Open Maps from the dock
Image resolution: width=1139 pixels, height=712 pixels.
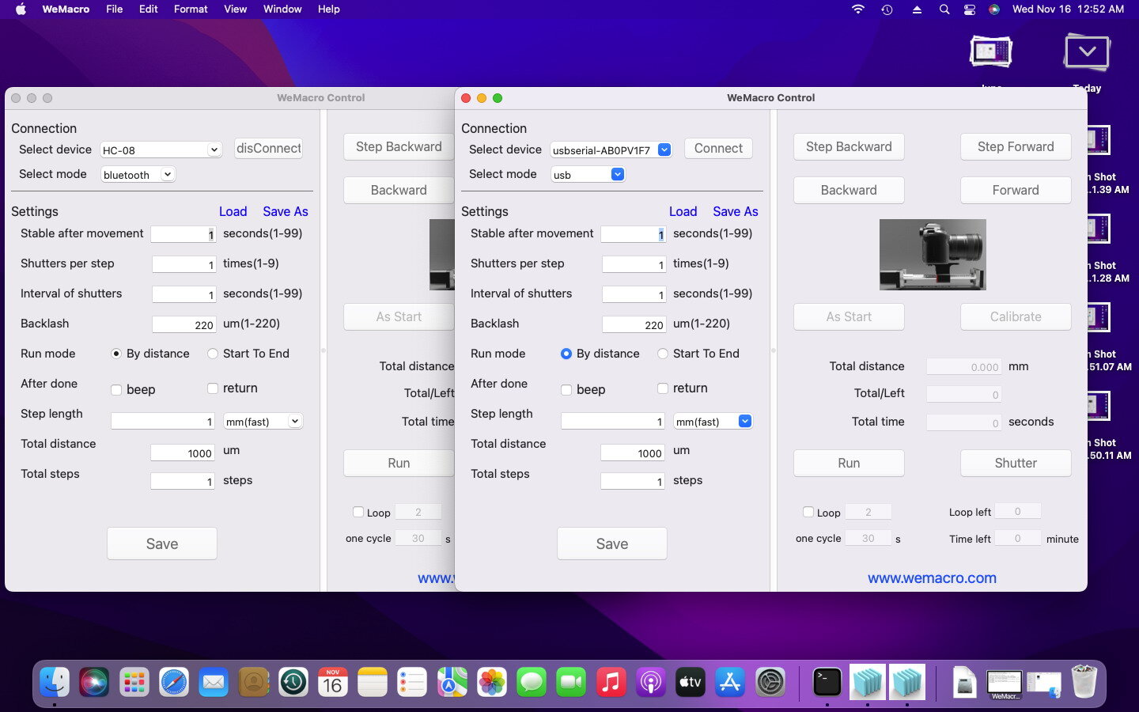tap(452, 681)
